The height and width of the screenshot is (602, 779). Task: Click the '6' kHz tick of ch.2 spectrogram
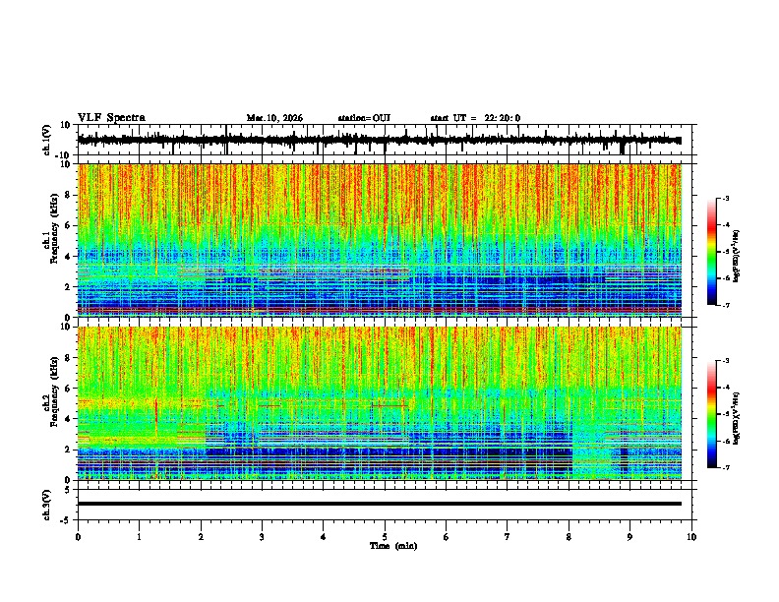click(x=68, y=389)
